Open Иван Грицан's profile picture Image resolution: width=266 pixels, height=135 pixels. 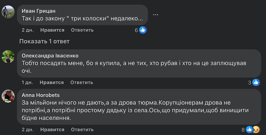(9, 12)
